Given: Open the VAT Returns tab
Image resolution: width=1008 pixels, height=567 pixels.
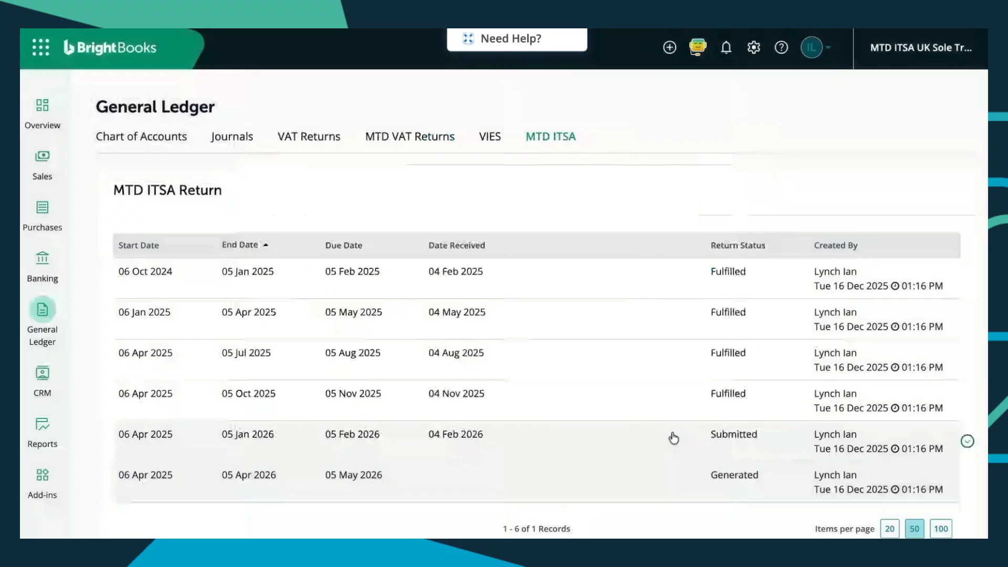Looking at the screenshot, I should coord(309,136).
